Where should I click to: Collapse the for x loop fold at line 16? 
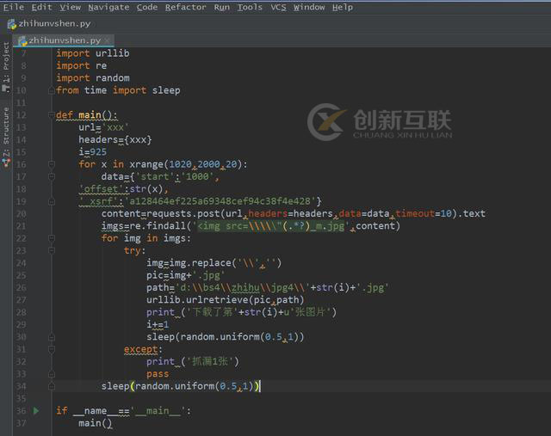[x=52, y=164]
